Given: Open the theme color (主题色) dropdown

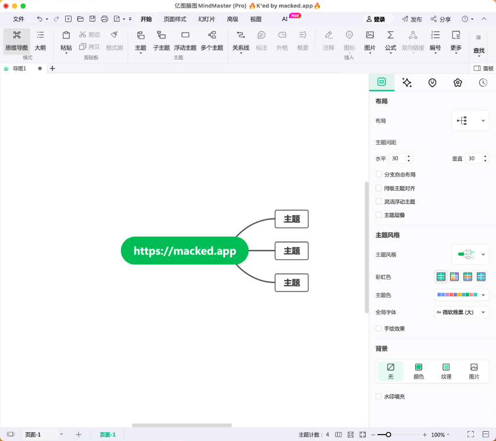Looking at the screenshot, I should coord(462,295).
